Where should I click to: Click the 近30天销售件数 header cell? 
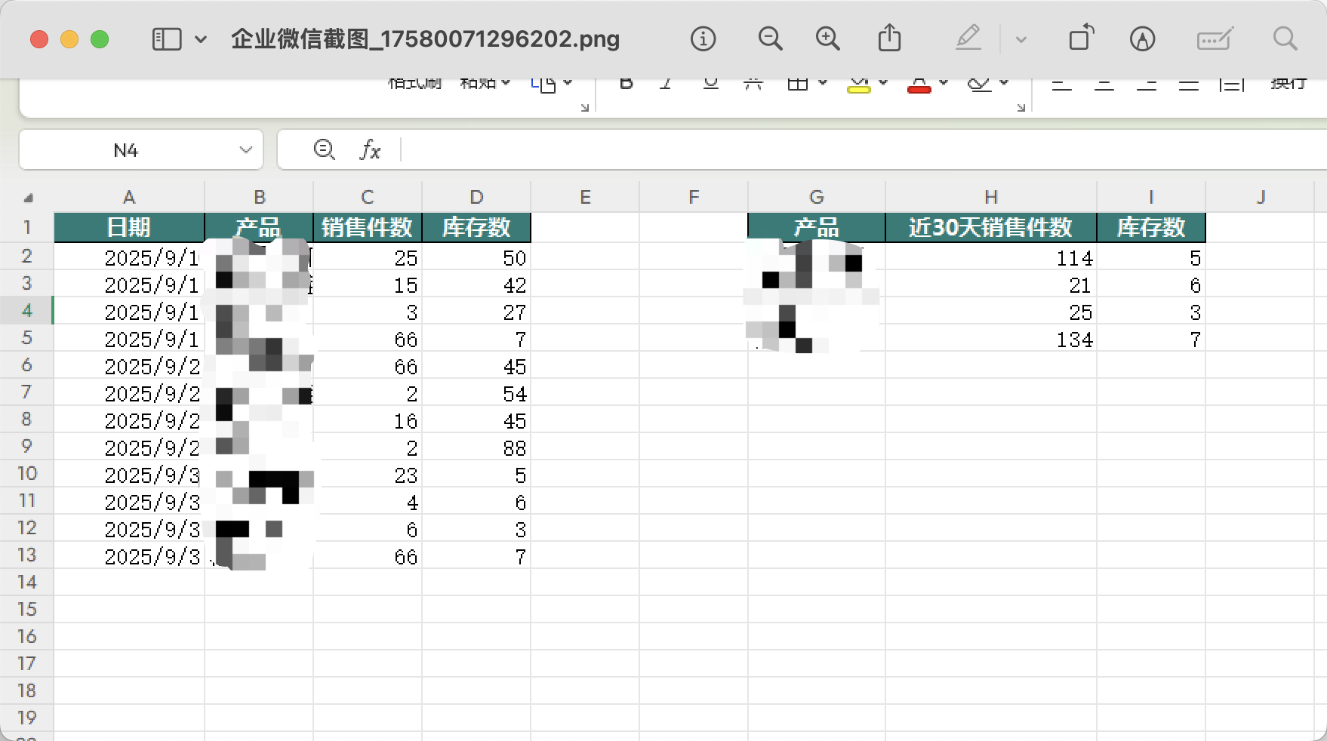pyautogui.click(x=991, y=227)
